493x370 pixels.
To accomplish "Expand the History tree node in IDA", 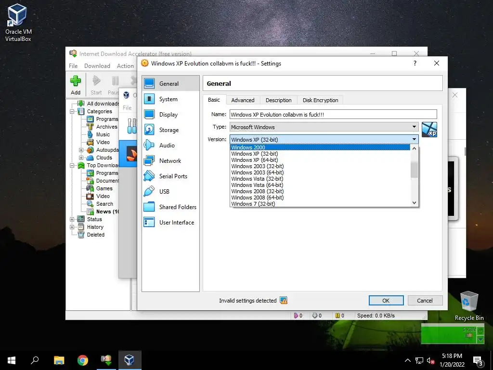I will [x=72, y=227].
